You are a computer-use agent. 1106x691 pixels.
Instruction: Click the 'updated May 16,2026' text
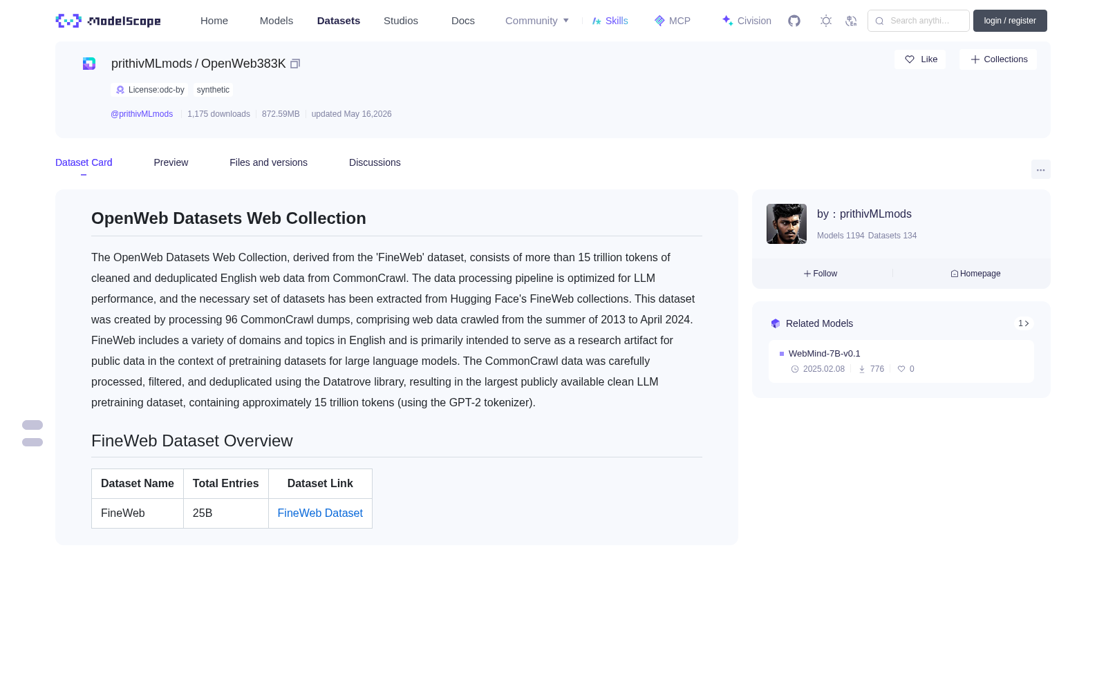[x=351, y=114]
